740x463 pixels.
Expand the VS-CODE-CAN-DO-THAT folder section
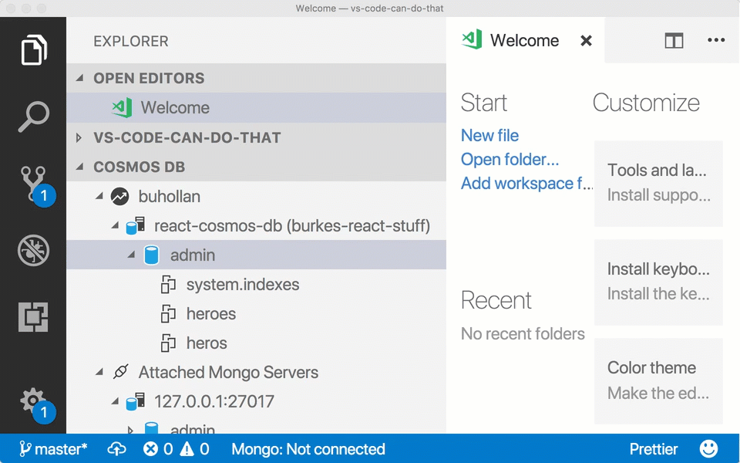(79, 137)
